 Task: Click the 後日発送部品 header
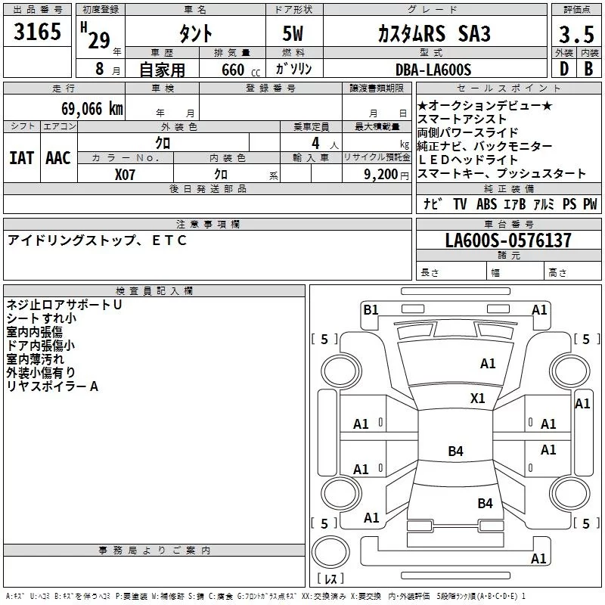(x=207, y=188)
